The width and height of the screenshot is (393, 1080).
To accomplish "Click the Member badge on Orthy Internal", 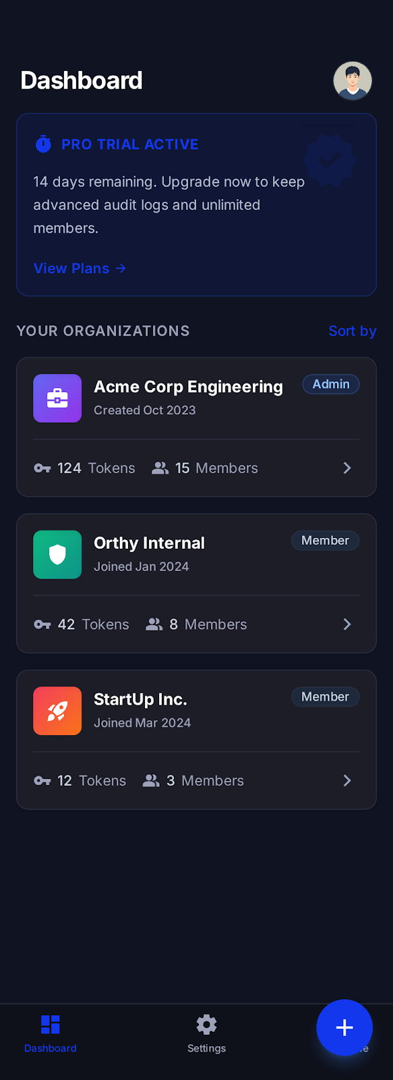I will (325, 540).
